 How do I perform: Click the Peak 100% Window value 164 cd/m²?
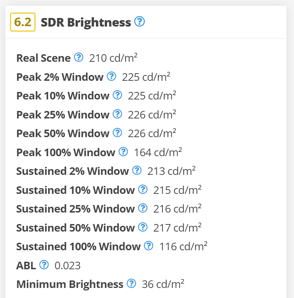158,152
